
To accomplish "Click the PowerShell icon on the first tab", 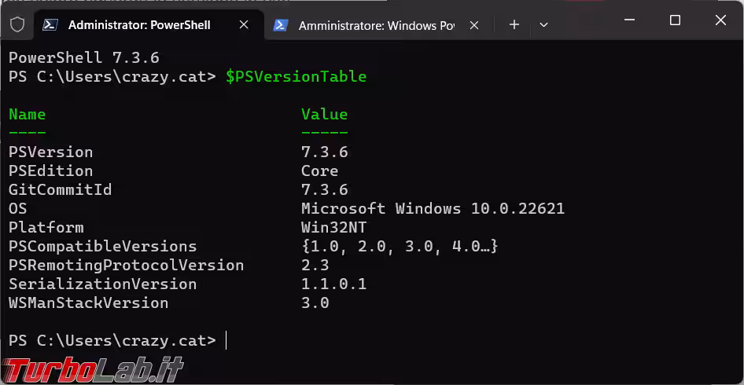I will pos(50,24).
